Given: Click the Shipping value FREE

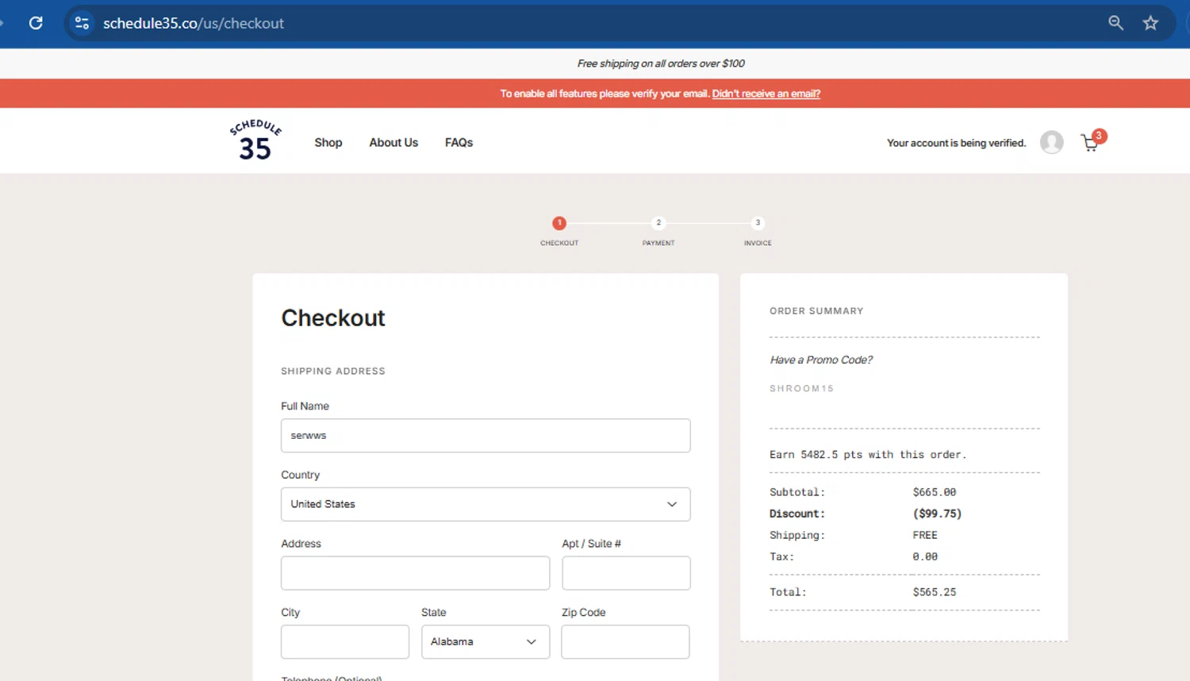Looking at the screenshot, I should (x=925, y=535).
